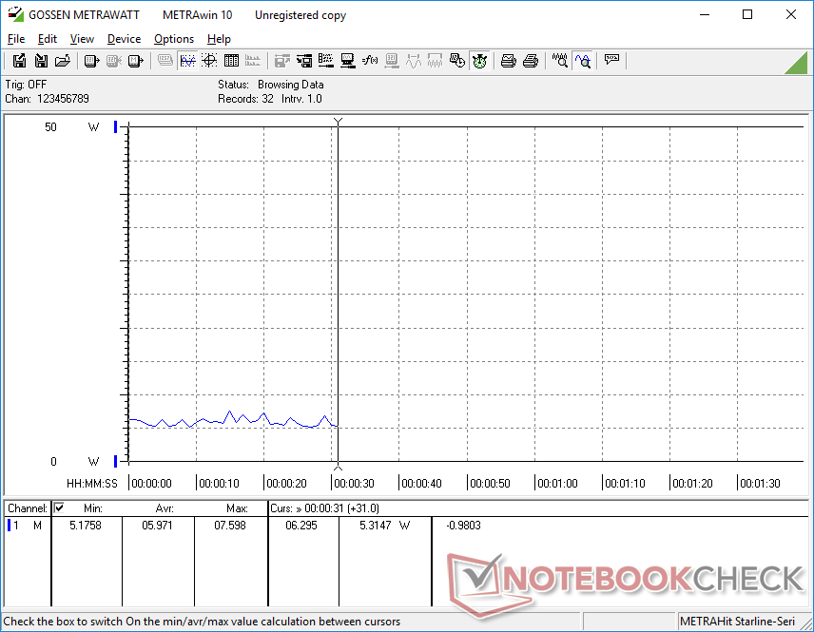
Task: Click the calendar and clock schedule icon
Action: click(457, 61)
